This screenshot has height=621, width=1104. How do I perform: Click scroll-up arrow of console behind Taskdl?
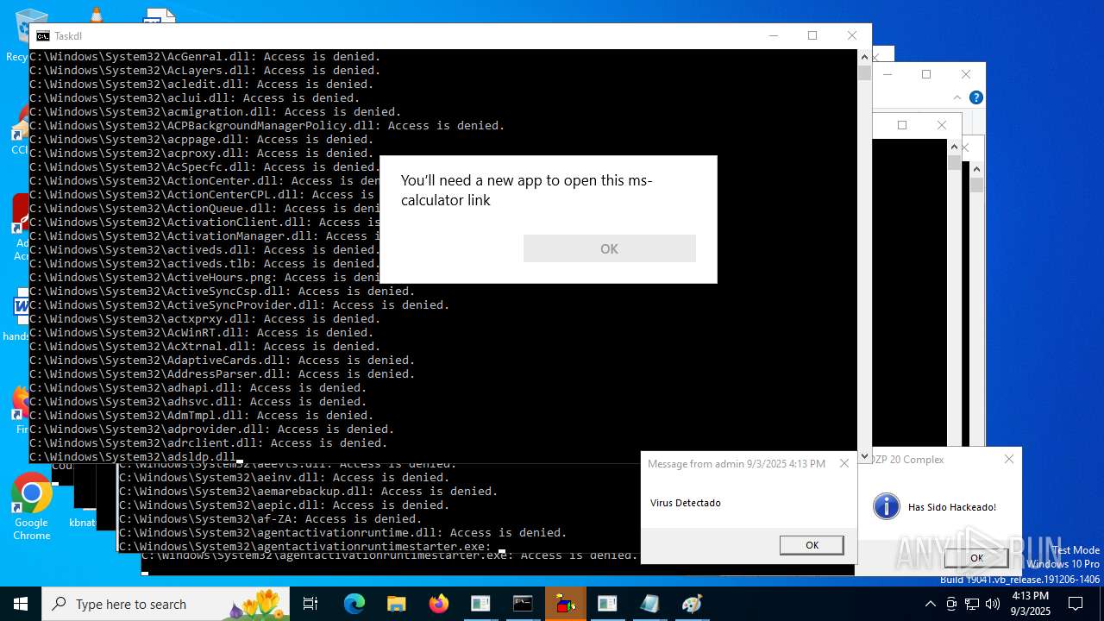tap(954, 147)
